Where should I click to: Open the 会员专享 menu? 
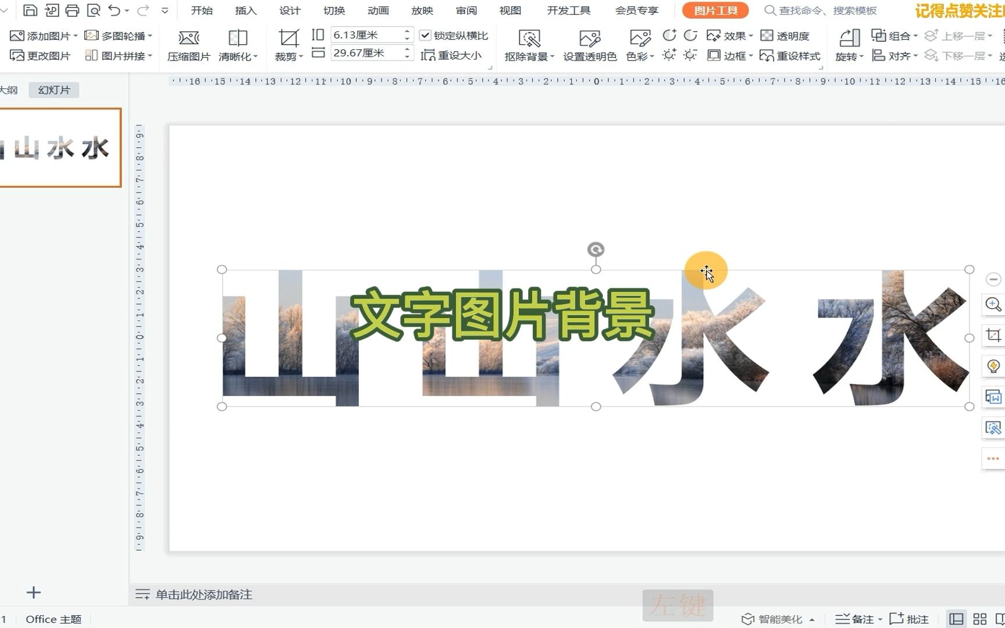[637, 10]
